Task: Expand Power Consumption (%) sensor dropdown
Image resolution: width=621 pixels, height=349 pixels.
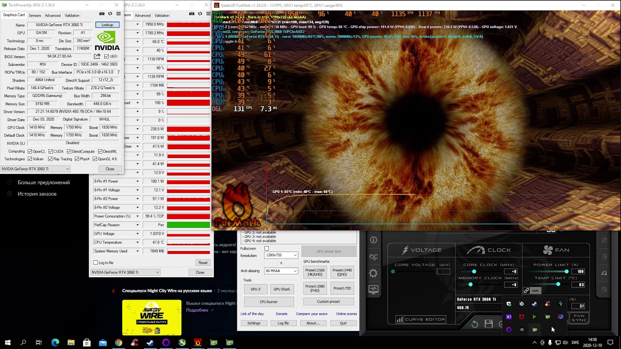Action: 137,216
